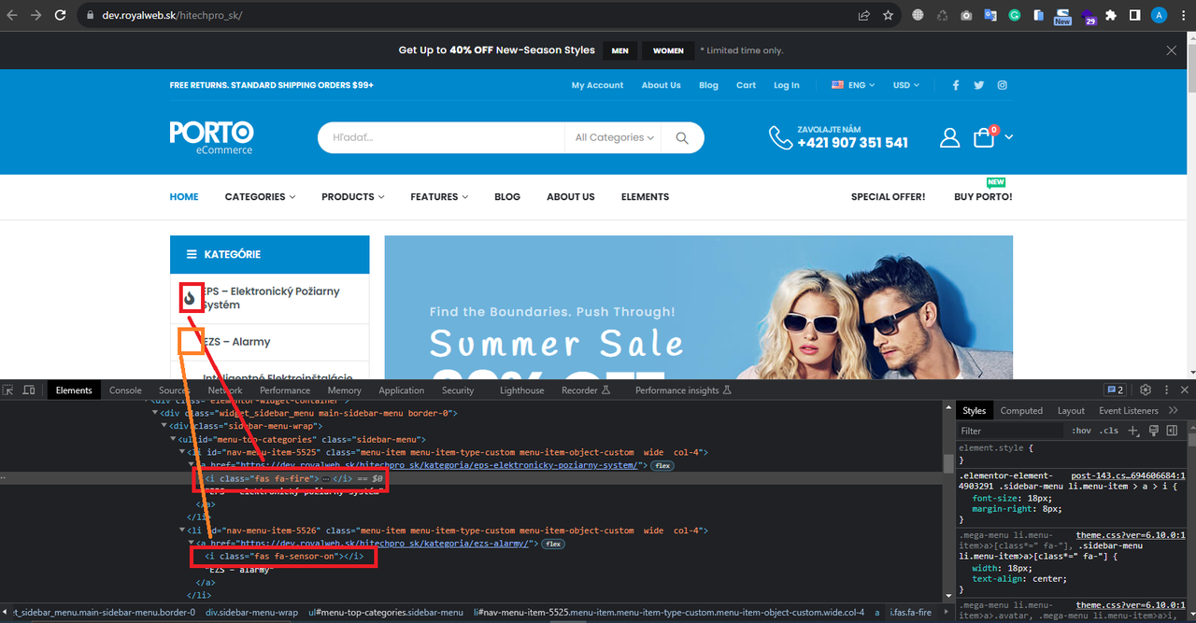Open the Log In link

coord(787,85)
